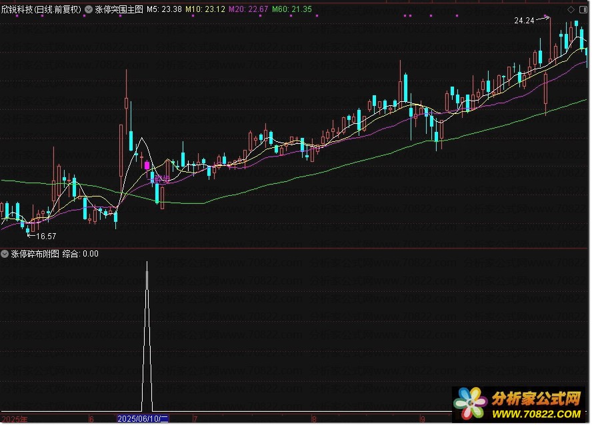Click the highlighted date 2025/06/10/二
592x425 pixels.
pos(143,418)
